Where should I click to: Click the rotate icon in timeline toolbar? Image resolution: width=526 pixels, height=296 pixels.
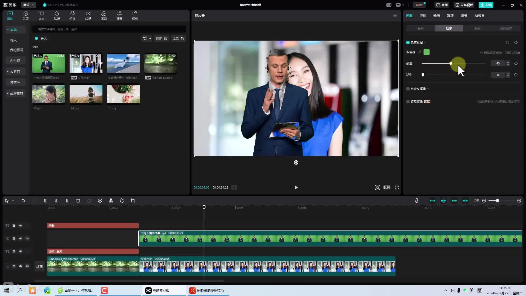coord(122,201)
